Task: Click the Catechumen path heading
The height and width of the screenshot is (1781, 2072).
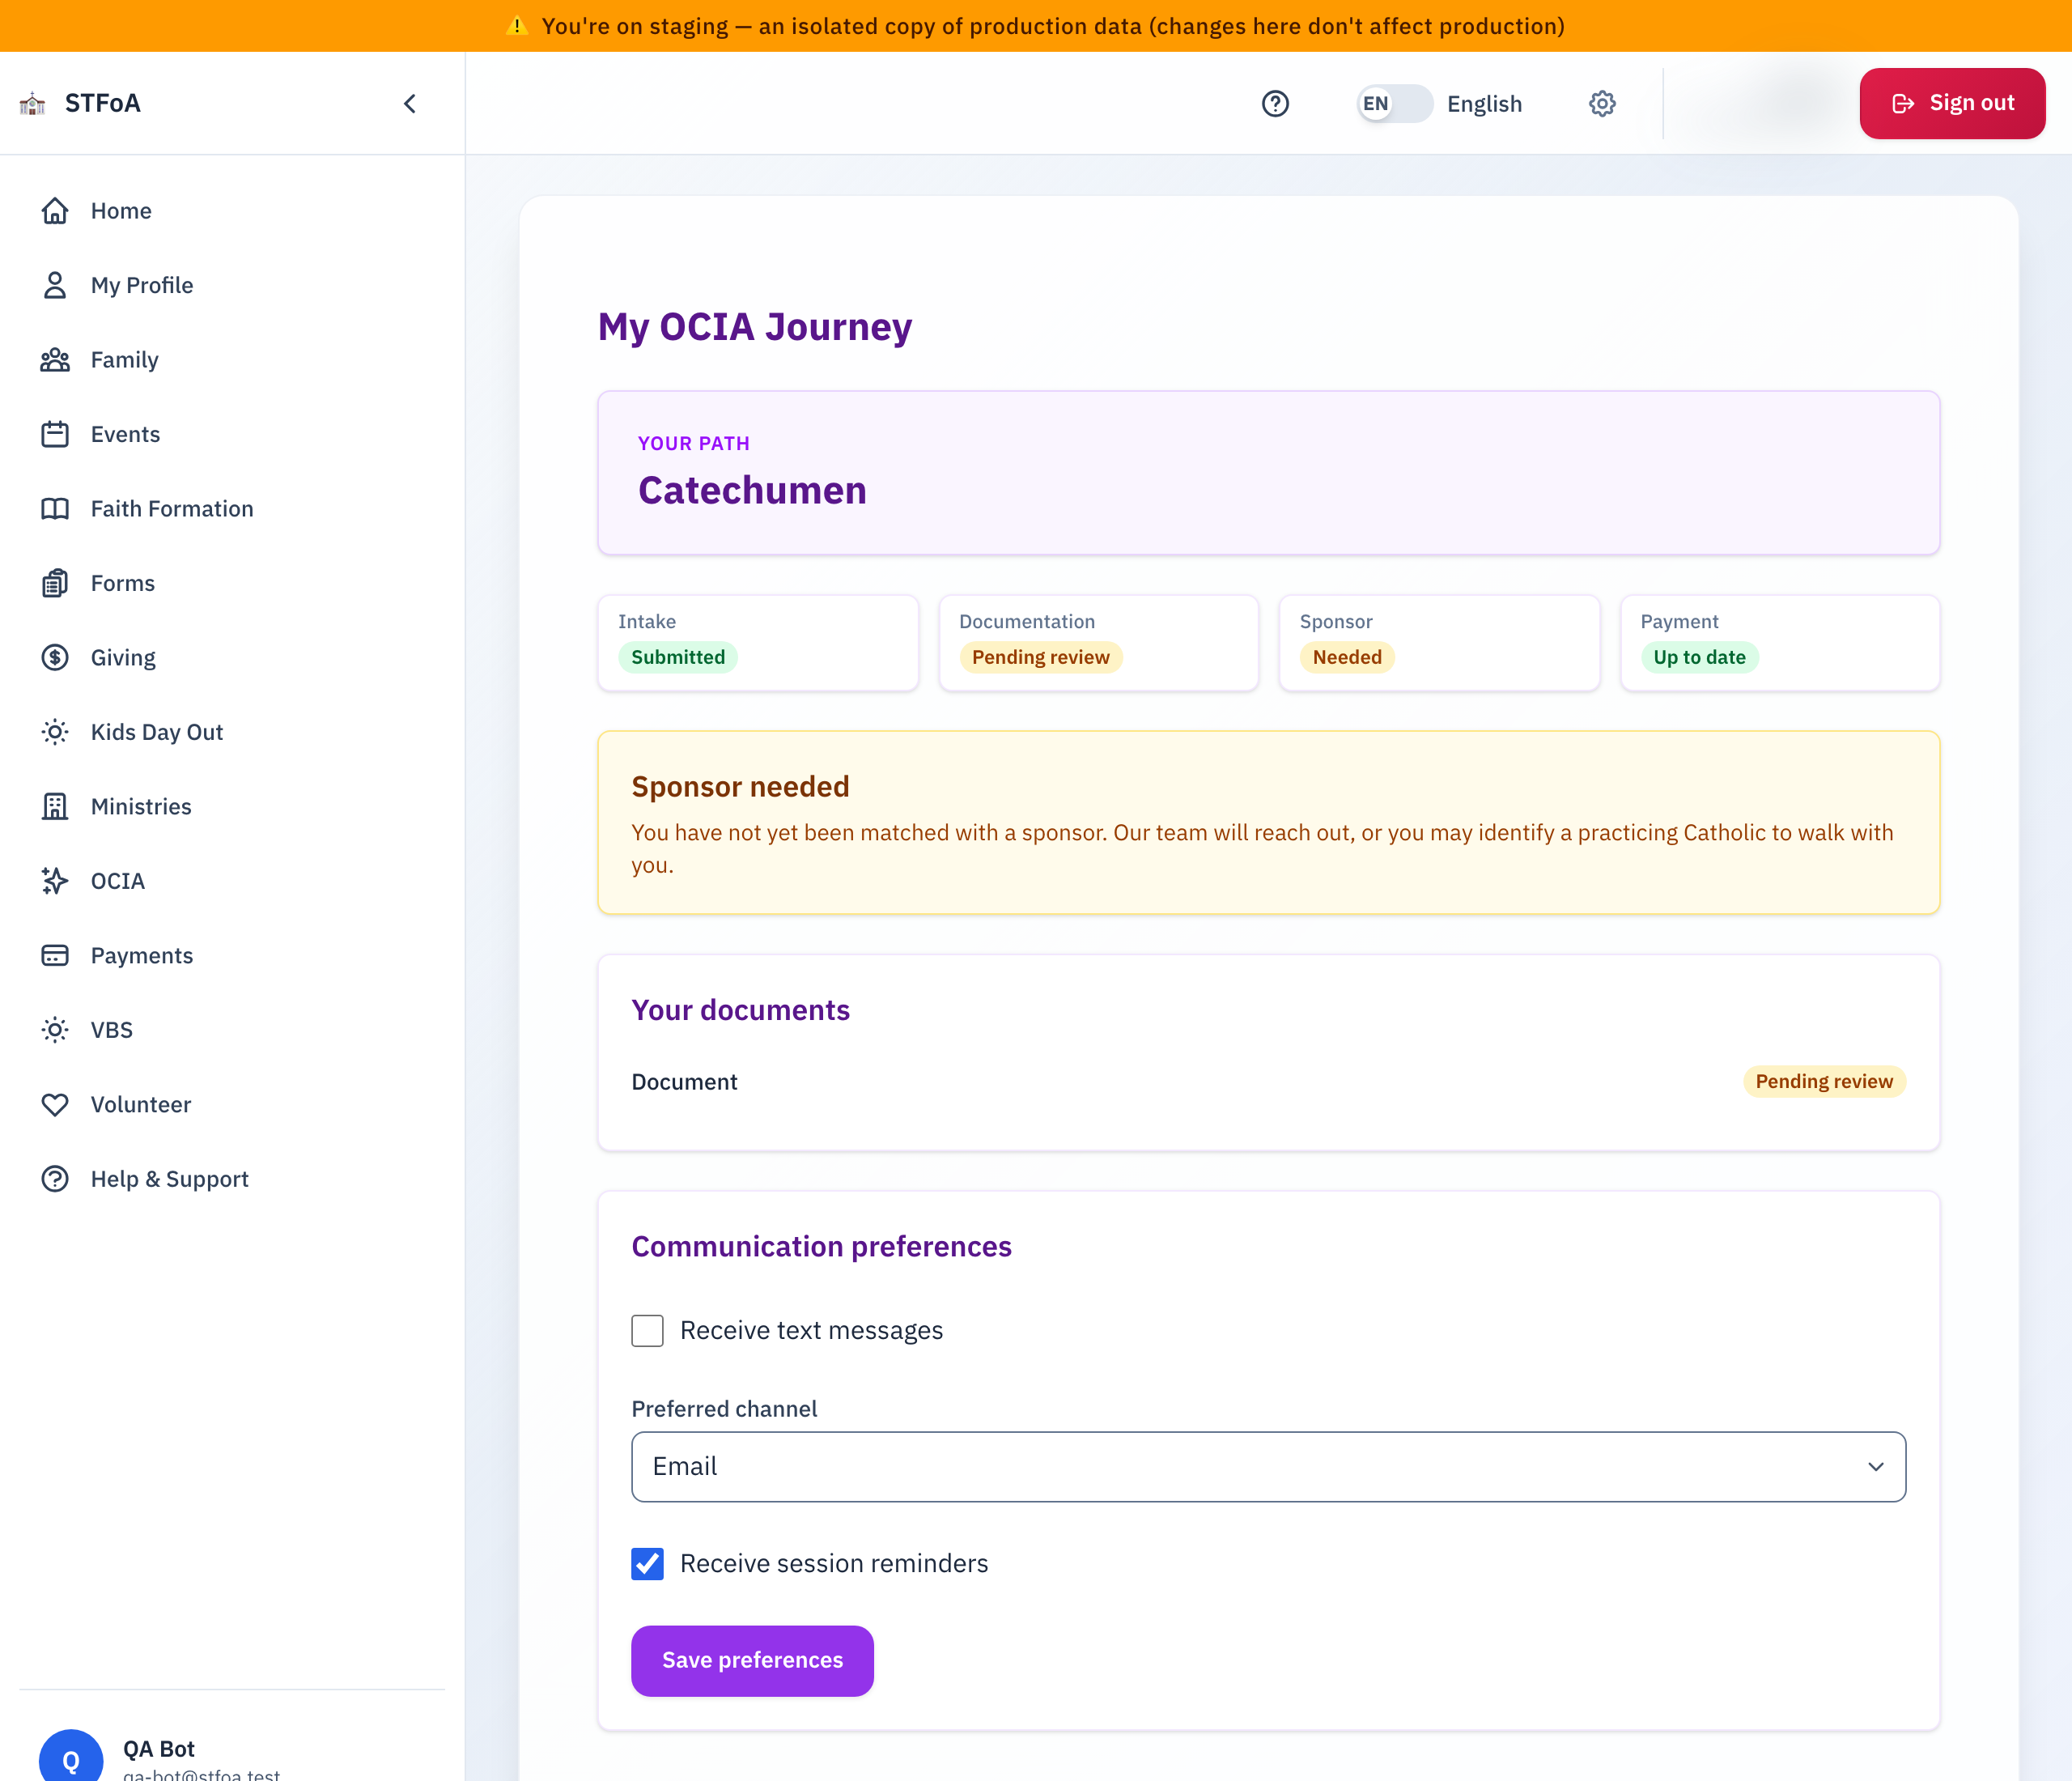Action: click(x=752, y=491)
